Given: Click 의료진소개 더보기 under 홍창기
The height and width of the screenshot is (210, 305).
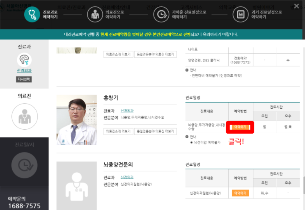Looking at the screenshot, I should pos(118,131).
